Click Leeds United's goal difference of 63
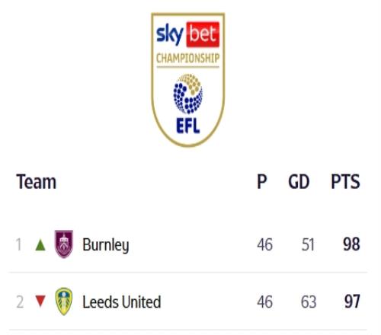The image size is (381, 335). click(x=309, y=301)
